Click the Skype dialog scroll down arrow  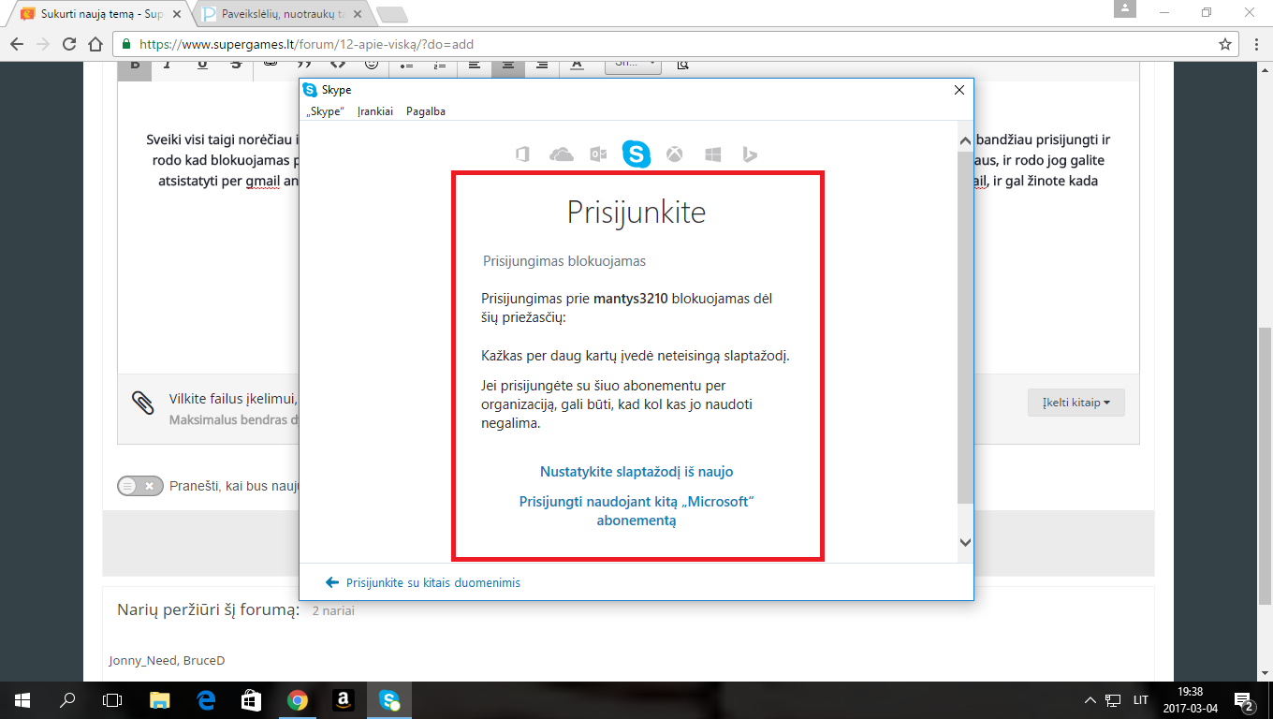coord(965,542)
